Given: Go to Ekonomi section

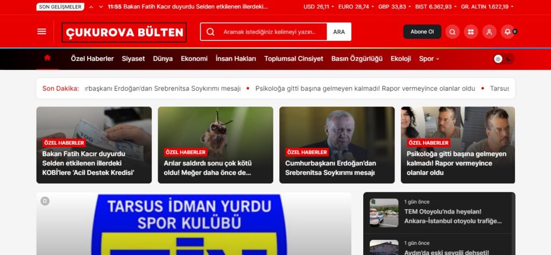Looking at the screenshot, I should tap(194, 59).
